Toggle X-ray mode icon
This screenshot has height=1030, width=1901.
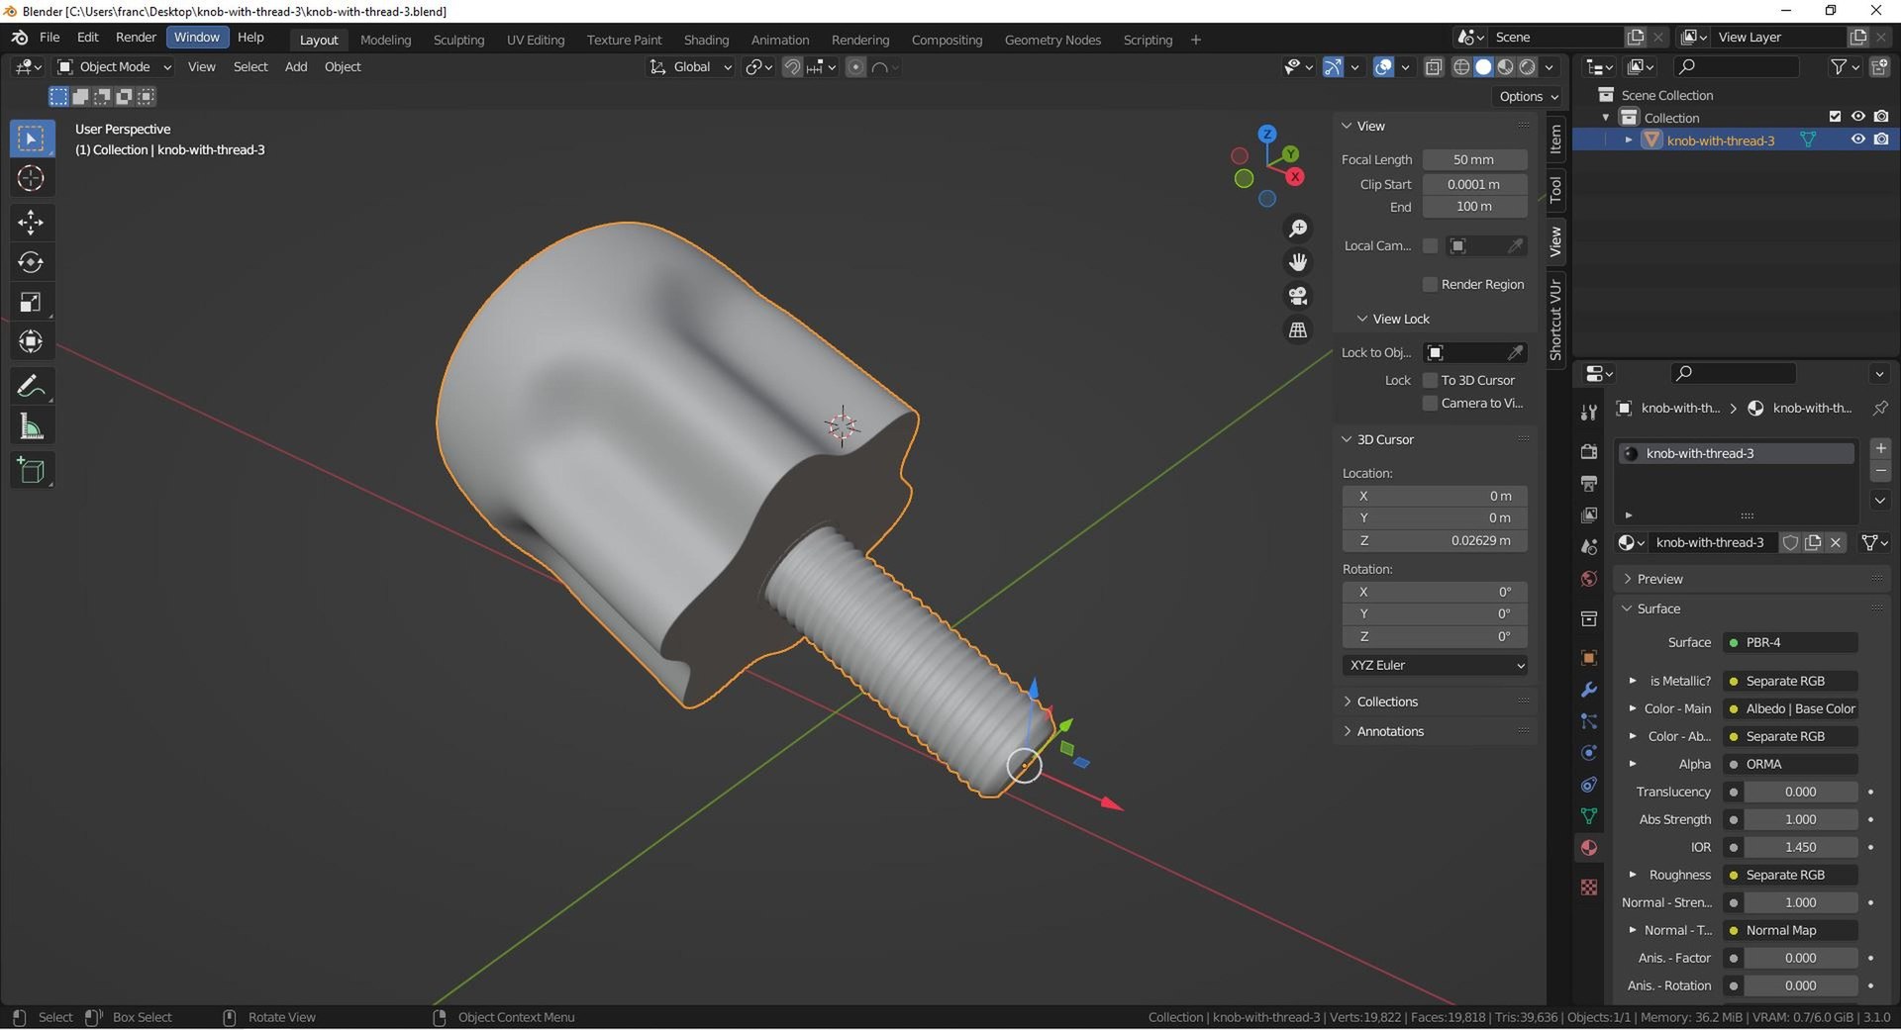[x=1434, y=67]
